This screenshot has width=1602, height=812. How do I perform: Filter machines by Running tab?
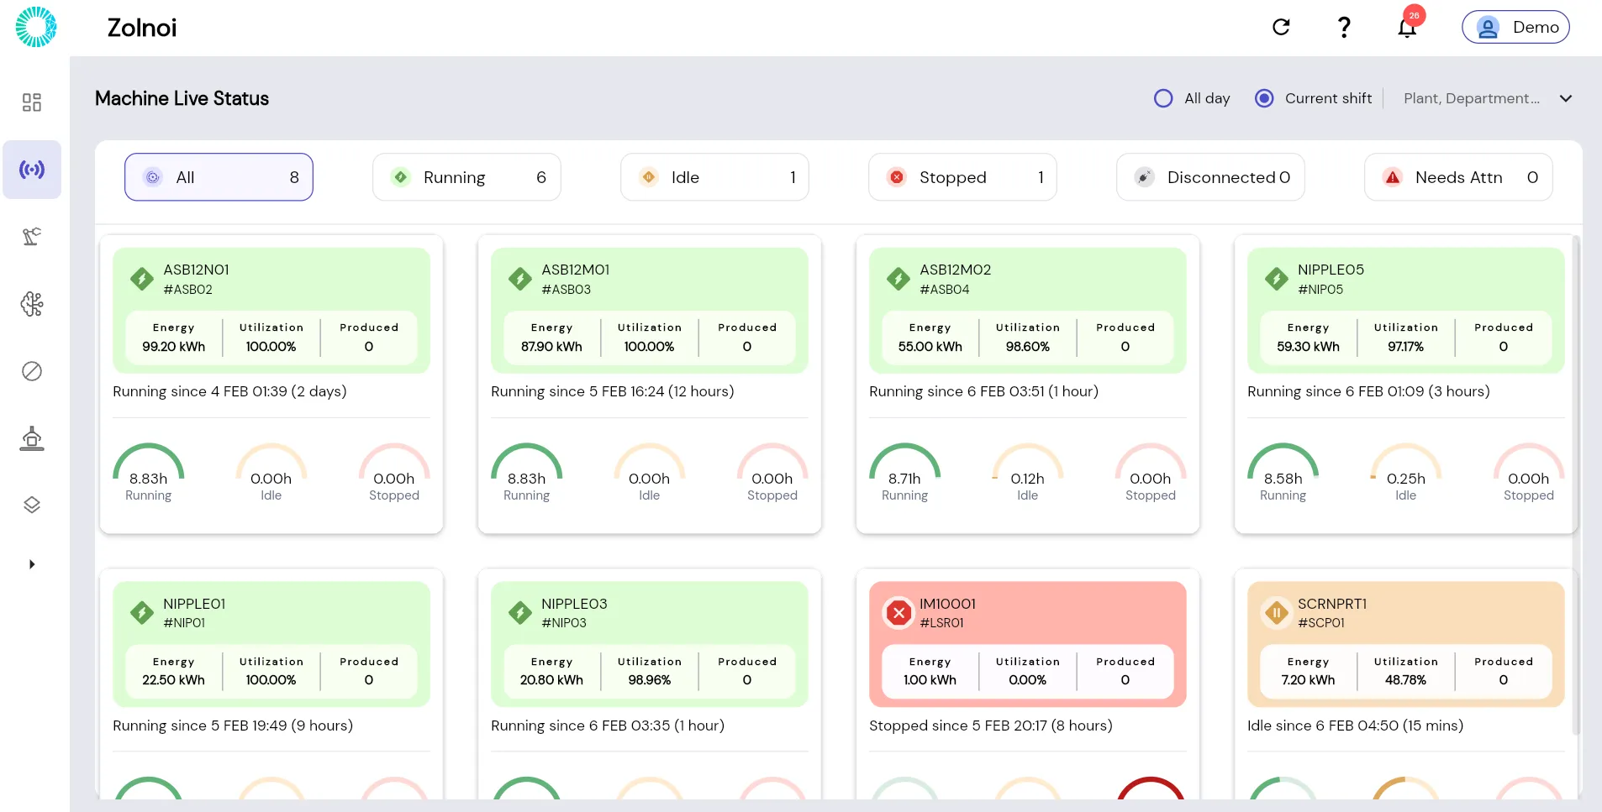466,177
